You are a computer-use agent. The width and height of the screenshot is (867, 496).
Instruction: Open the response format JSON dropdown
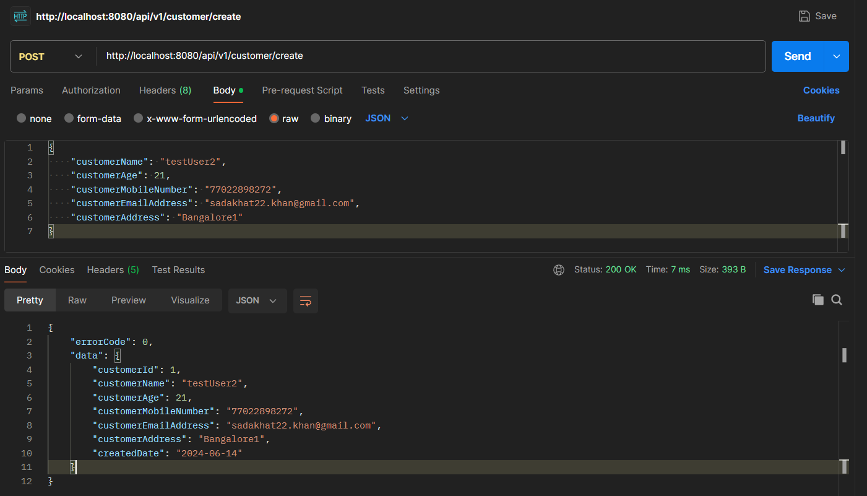click(x=257, y=300)
